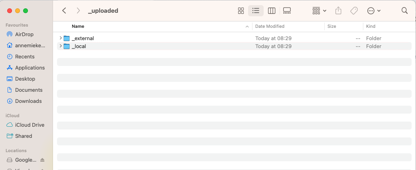Sort files by Kind column

coord(371,26)
